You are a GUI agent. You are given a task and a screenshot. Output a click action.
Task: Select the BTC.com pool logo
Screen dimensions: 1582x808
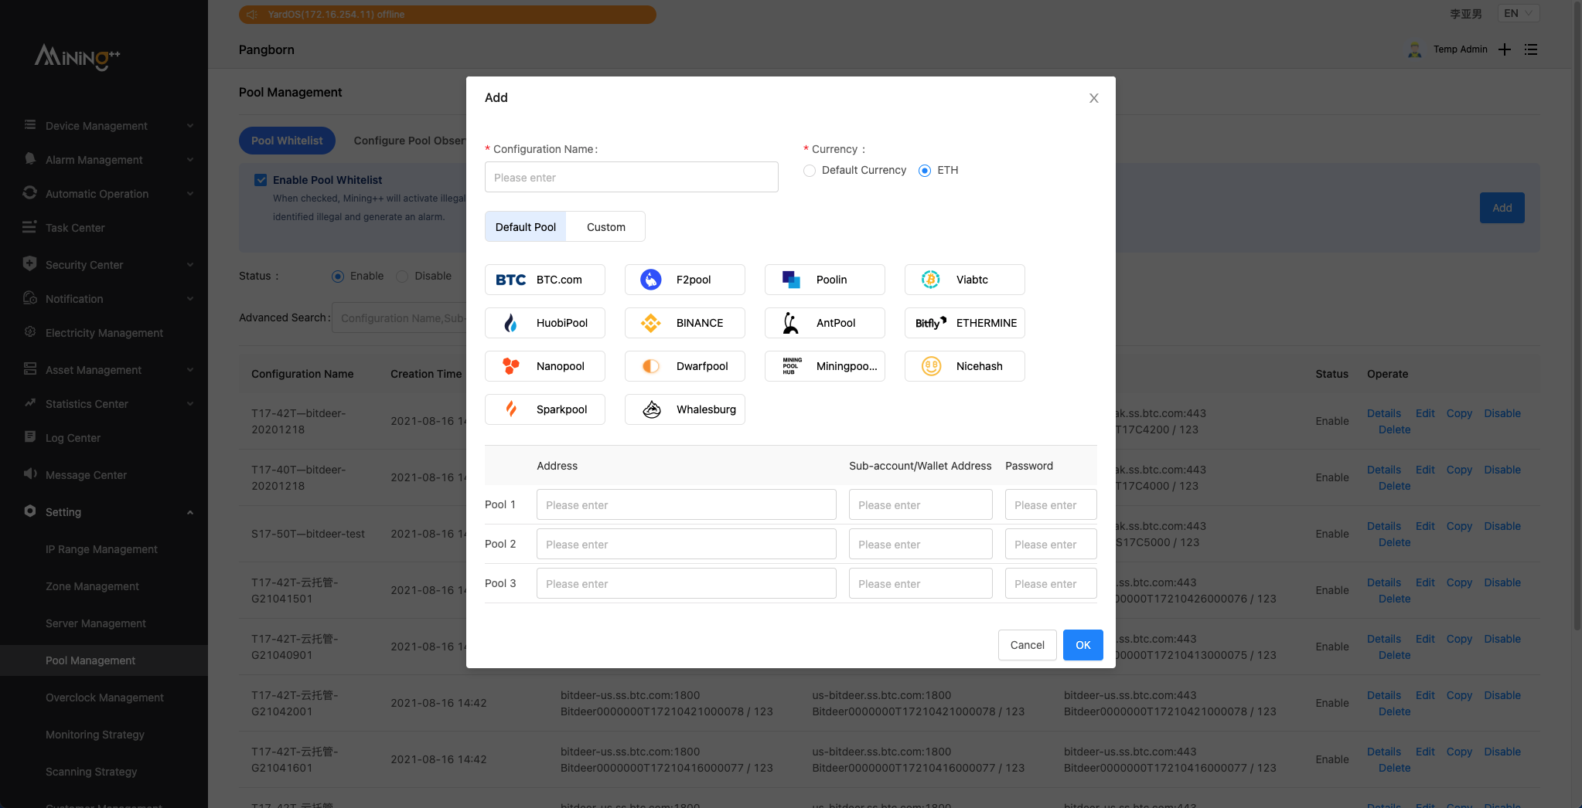tap(510, 280)
